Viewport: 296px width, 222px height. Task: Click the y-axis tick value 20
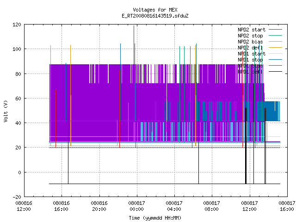coord(18,148)
